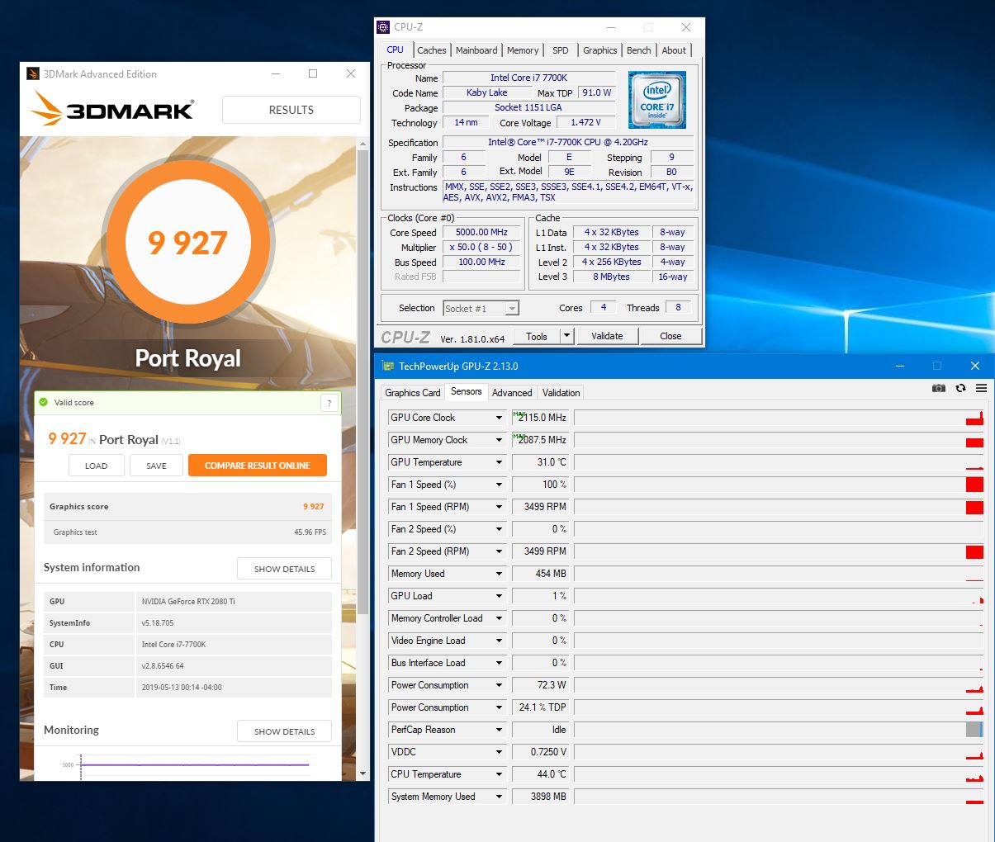Show details for System information
Image resolution: width=995 pixels, height=842 pixels.
click(285, 569)
